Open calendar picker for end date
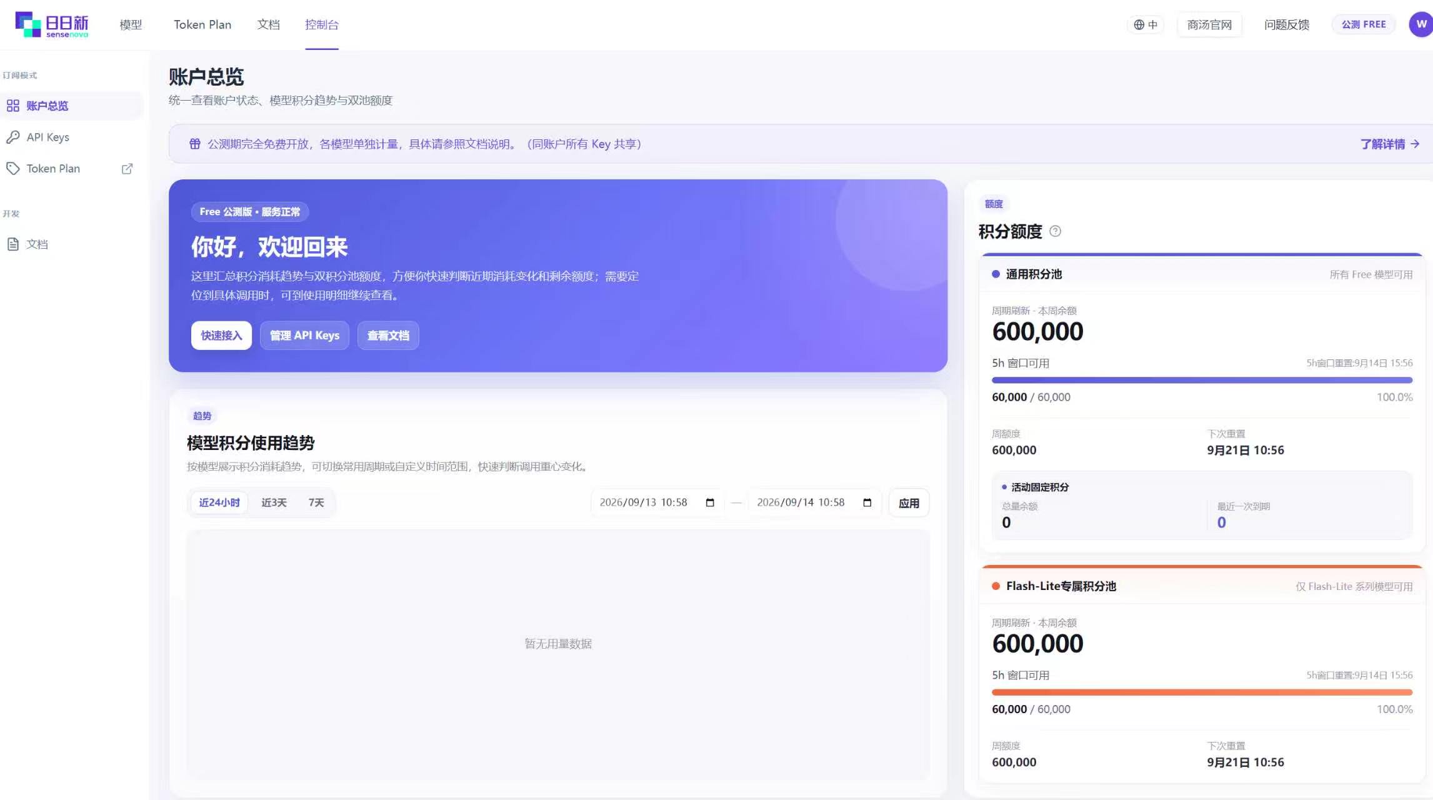 pos(867,502)
